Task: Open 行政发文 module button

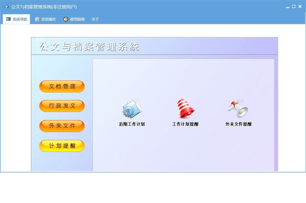Action: click(62, 106)
